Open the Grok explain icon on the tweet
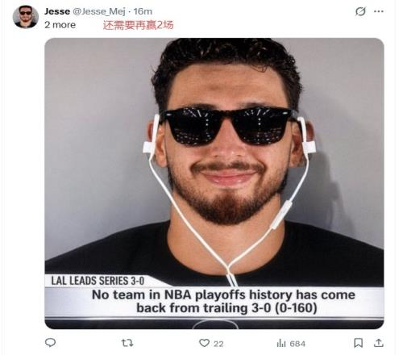Image resolution: width=403 pixels, height=355 pixels. pyautogui.click(x=360, y=11)
